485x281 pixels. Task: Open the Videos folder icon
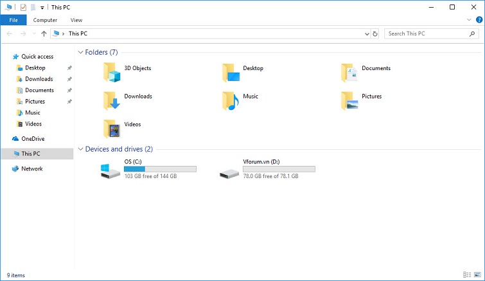pos(112,129)
